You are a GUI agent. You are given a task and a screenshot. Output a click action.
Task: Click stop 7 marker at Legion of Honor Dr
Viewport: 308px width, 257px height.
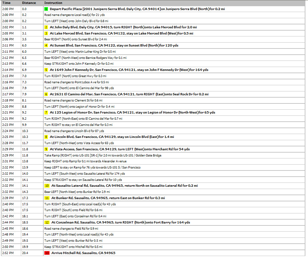46,113
